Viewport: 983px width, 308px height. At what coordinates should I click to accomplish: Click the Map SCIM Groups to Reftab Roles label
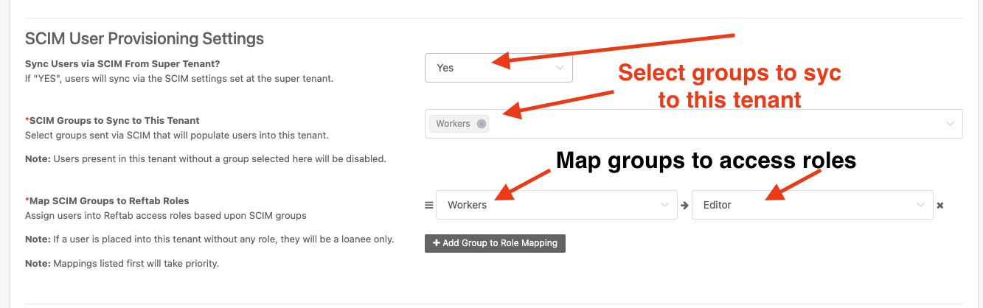[x=107, y=200]
